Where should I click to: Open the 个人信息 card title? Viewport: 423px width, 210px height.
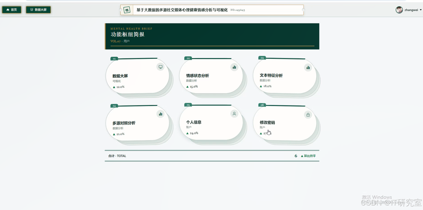coord(194,122)
